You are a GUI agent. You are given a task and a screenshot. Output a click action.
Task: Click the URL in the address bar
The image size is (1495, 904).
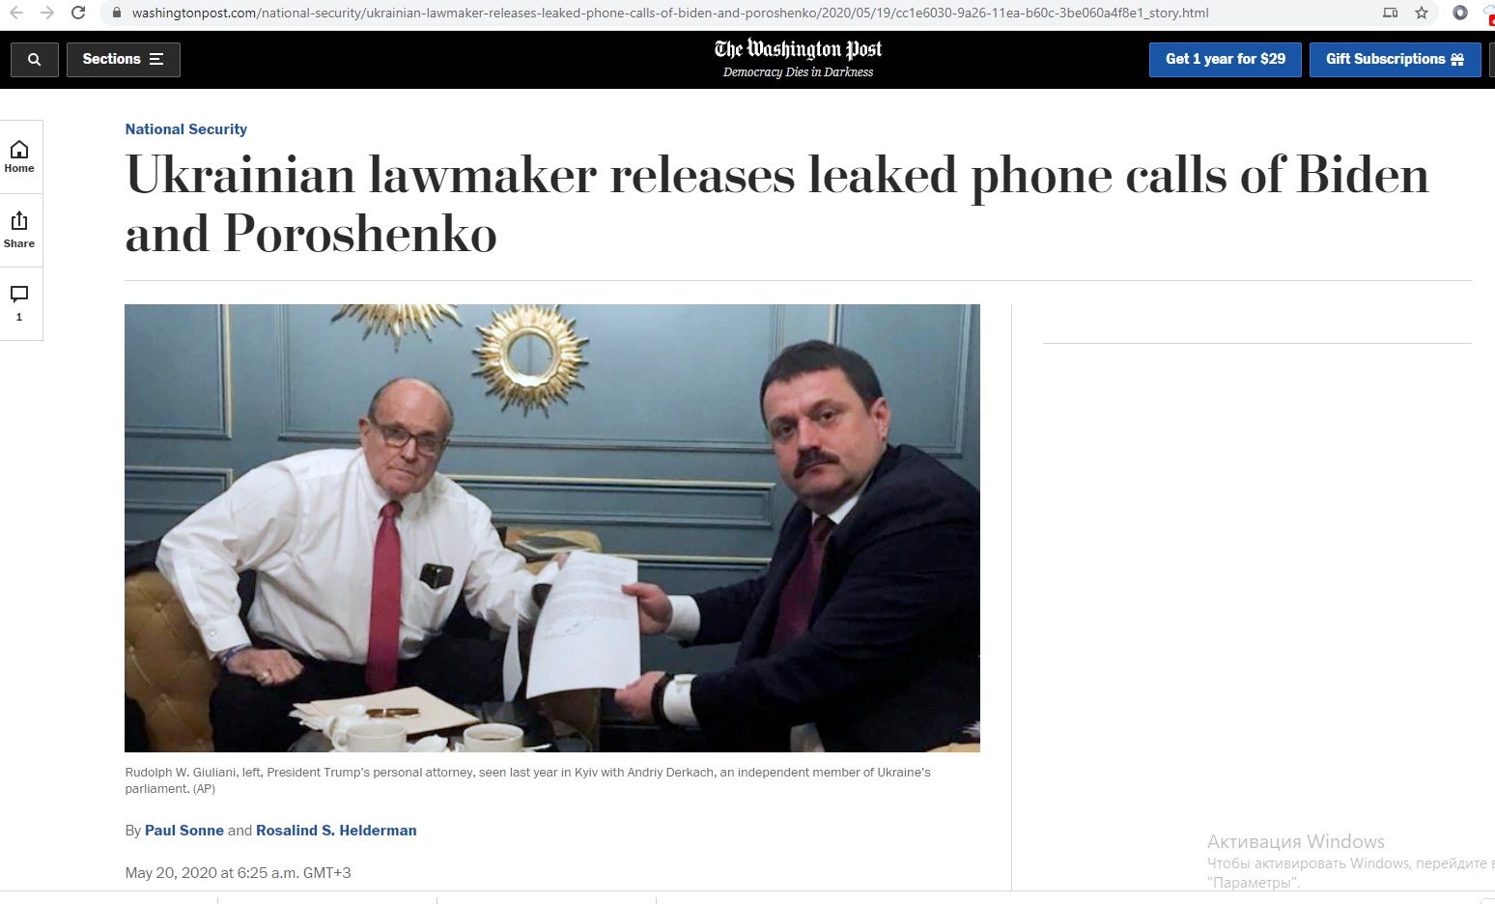[x=670, y=13]
